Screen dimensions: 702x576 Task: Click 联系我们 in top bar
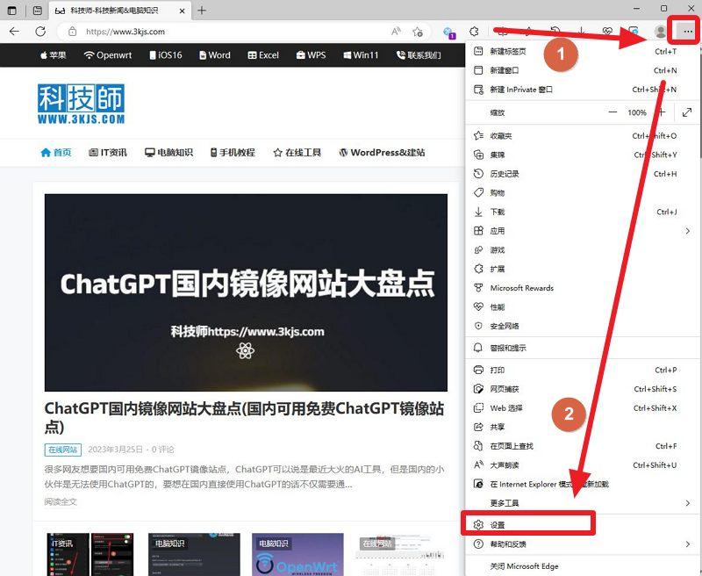(419, 55)
